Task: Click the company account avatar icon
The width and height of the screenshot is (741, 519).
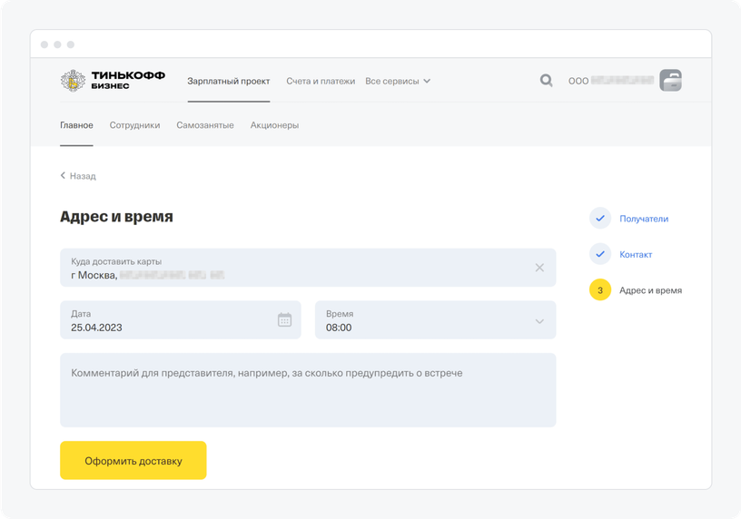Action: point(670,81)
